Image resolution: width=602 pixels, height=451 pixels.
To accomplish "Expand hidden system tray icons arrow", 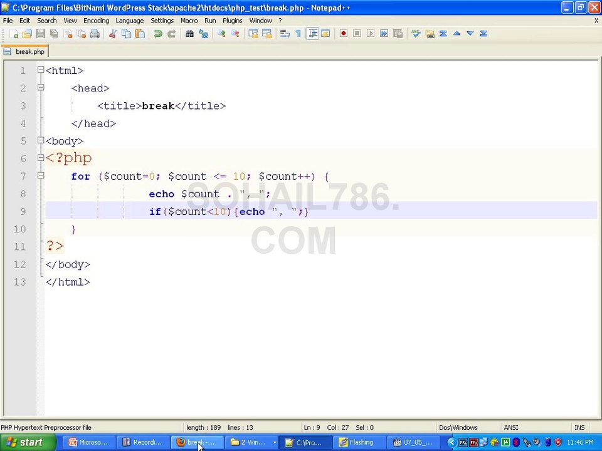I will click(451, 442).
